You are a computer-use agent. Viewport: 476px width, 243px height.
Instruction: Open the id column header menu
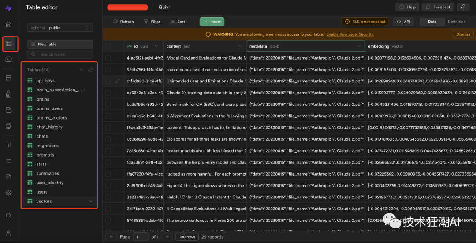click(x=156, y=46)
